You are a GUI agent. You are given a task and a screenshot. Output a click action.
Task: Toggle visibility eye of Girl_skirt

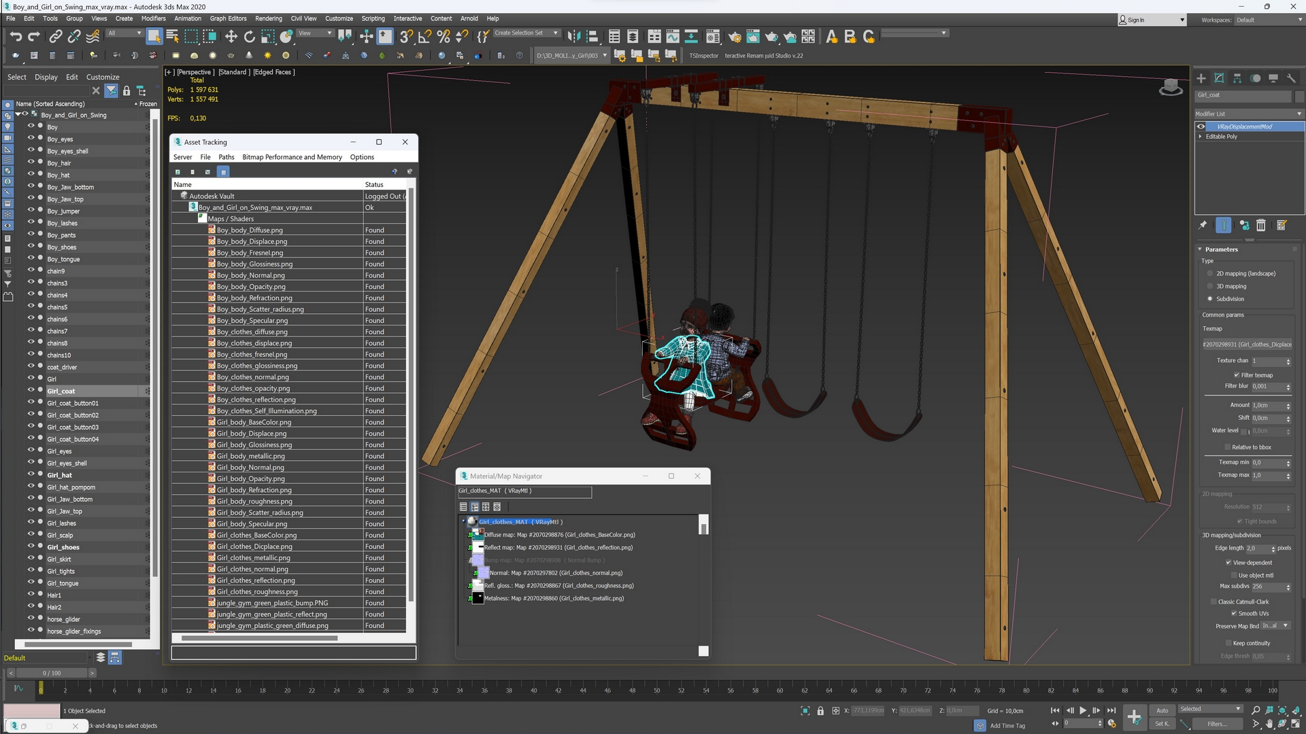pyautogui.click(x=31, y=559)
